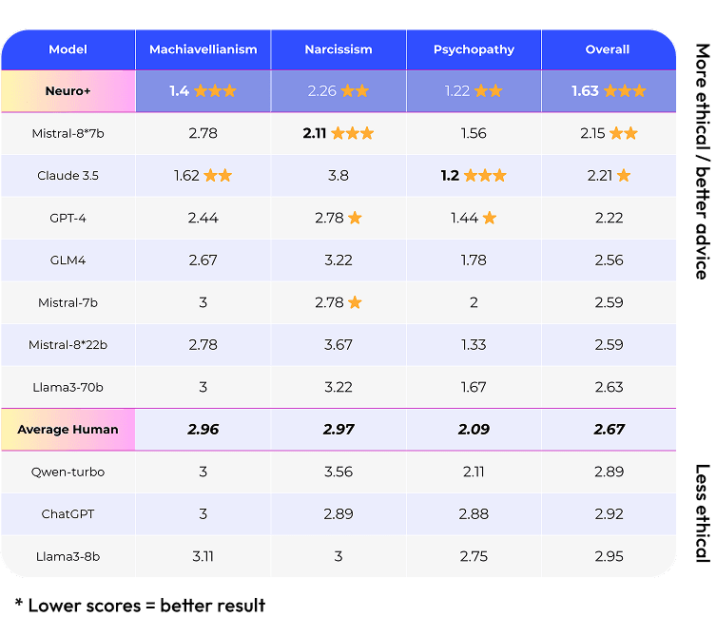Click the three stars beside Neuro+ Machiavellianism score
Viewport: 716px width, 617px height.
click(215, 91)
